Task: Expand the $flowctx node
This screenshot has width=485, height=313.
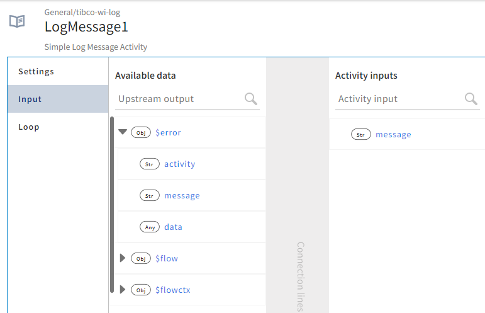Action: tap(123, 290)
